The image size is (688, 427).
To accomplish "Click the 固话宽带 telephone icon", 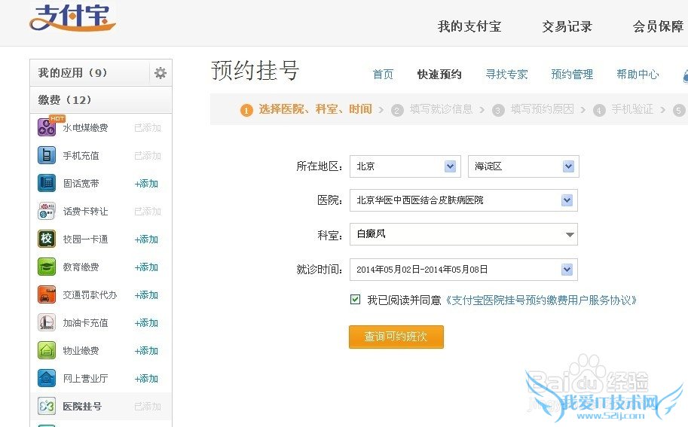I will 47,183.
